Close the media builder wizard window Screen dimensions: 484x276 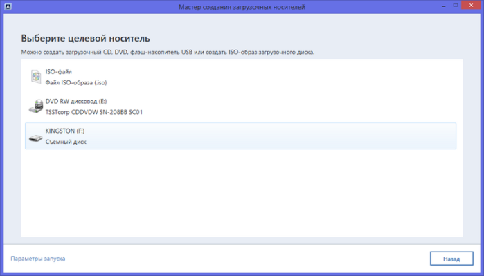471,6
